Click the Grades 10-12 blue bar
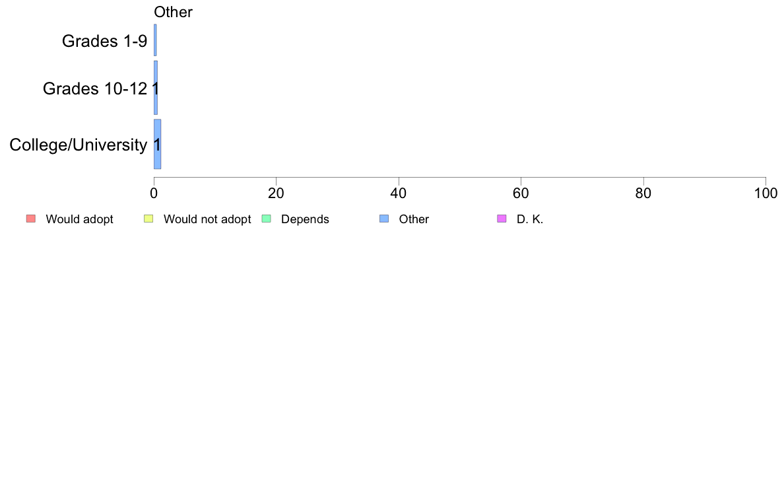Image resolution: width=784 pixels, height=486 pixels. (156, 88)
